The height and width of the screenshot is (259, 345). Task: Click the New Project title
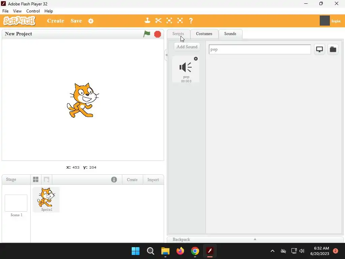[x=19, y=34]
